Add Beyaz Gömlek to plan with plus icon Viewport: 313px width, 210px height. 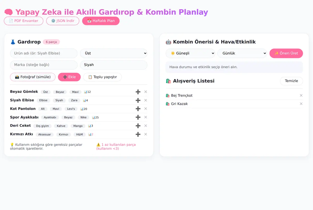click(138, 92)
